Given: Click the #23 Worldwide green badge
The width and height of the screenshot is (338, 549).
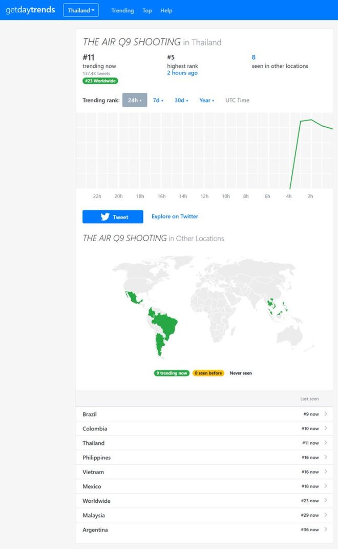Looking at the screenshot, I should [100, 81].
